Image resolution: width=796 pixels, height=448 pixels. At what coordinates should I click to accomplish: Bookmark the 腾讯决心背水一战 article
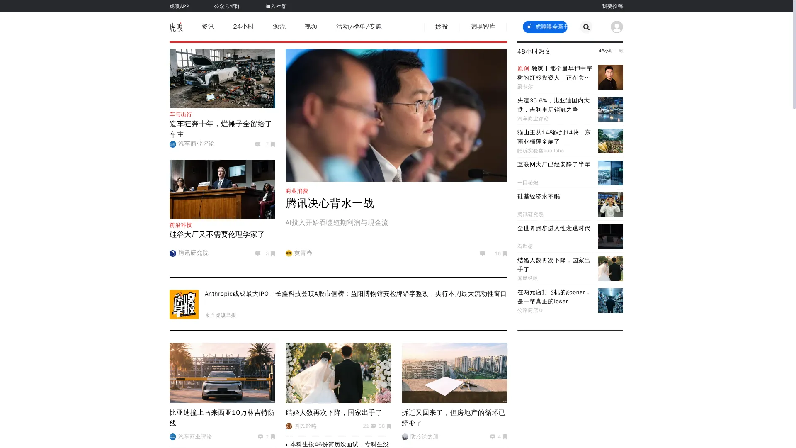pyautogui.click(x=505, y=253)
